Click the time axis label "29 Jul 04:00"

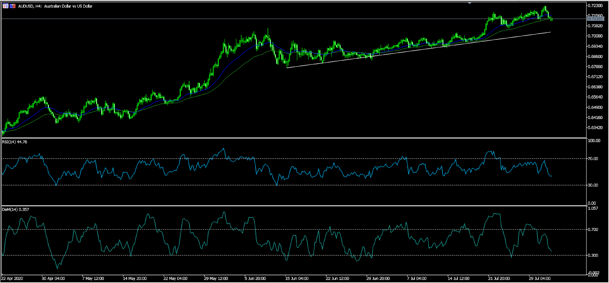[x=540, y=278]
